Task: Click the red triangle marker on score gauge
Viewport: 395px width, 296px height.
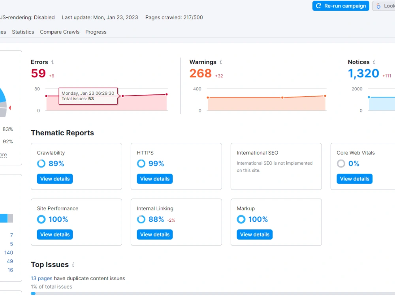Action: click(10, 108)
